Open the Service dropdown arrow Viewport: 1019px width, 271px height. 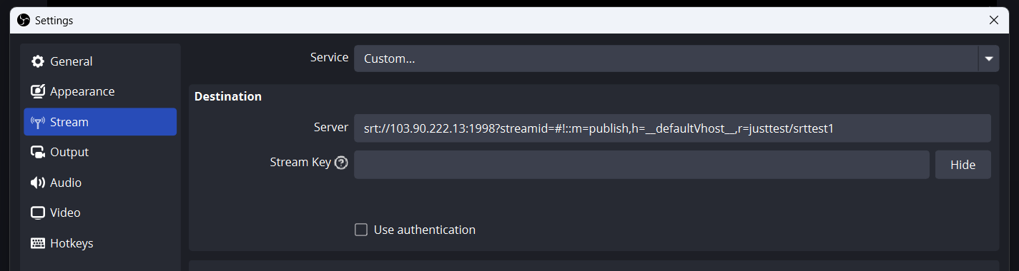point(989,58)
